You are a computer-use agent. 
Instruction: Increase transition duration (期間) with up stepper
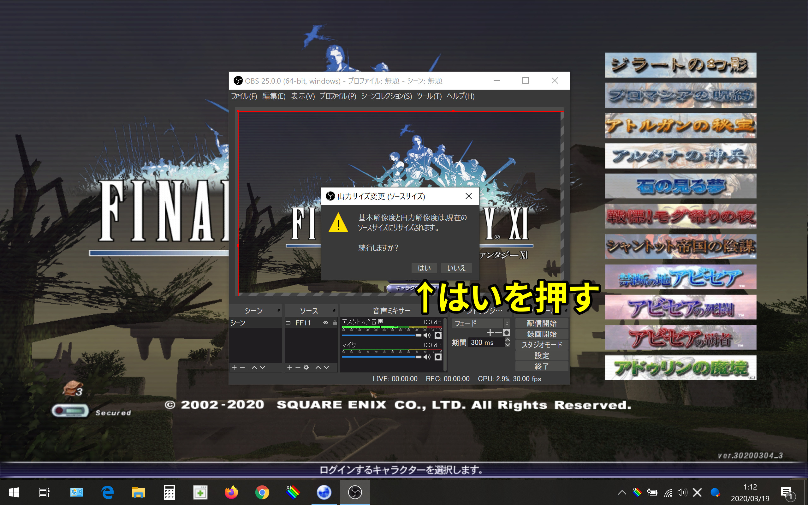pos(508,340)
